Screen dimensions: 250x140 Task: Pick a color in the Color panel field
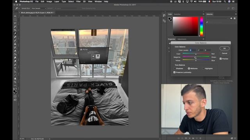(186, 26)
